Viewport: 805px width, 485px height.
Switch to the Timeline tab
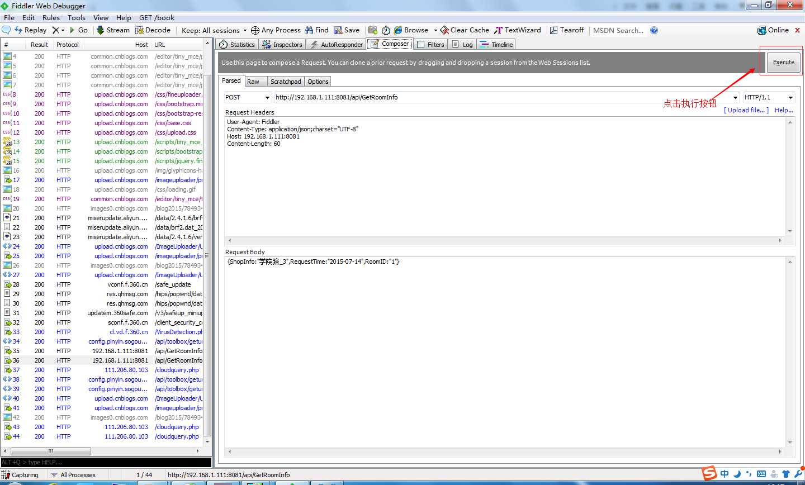pyautogui.click(x=496, y=45)
